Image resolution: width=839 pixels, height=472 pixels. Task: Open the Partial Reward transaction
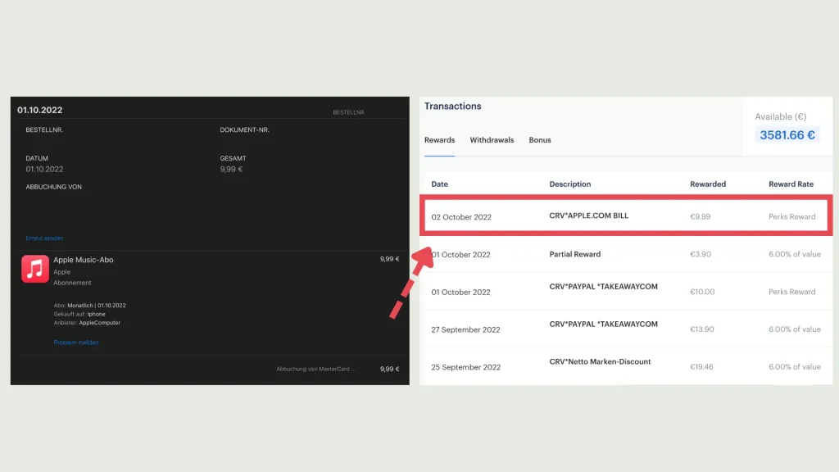point(574,254)
